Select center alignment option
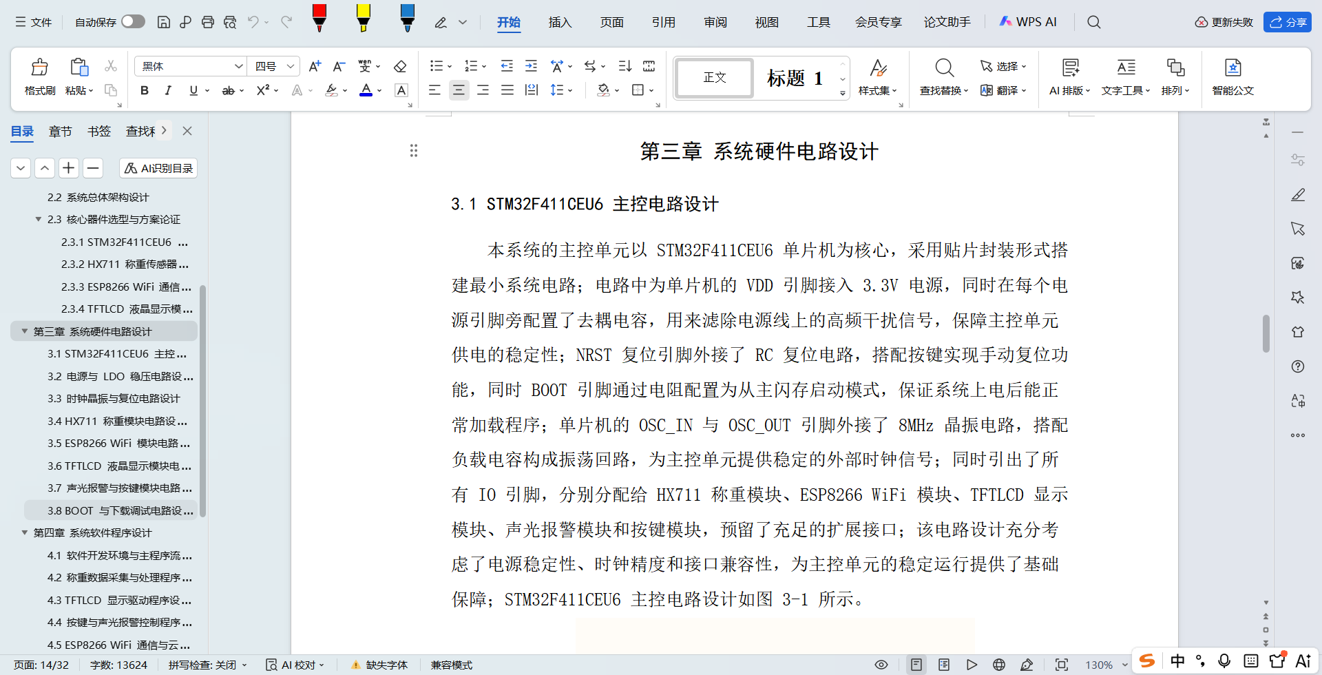The width and height of the screenshot is (1322, 675). 459,90
